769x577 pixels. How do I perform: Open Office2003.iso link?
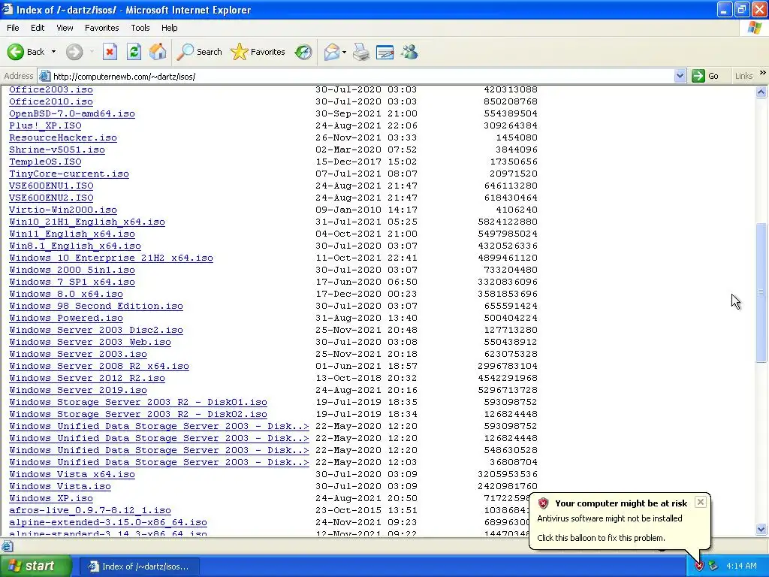click(x=51, y=89)
